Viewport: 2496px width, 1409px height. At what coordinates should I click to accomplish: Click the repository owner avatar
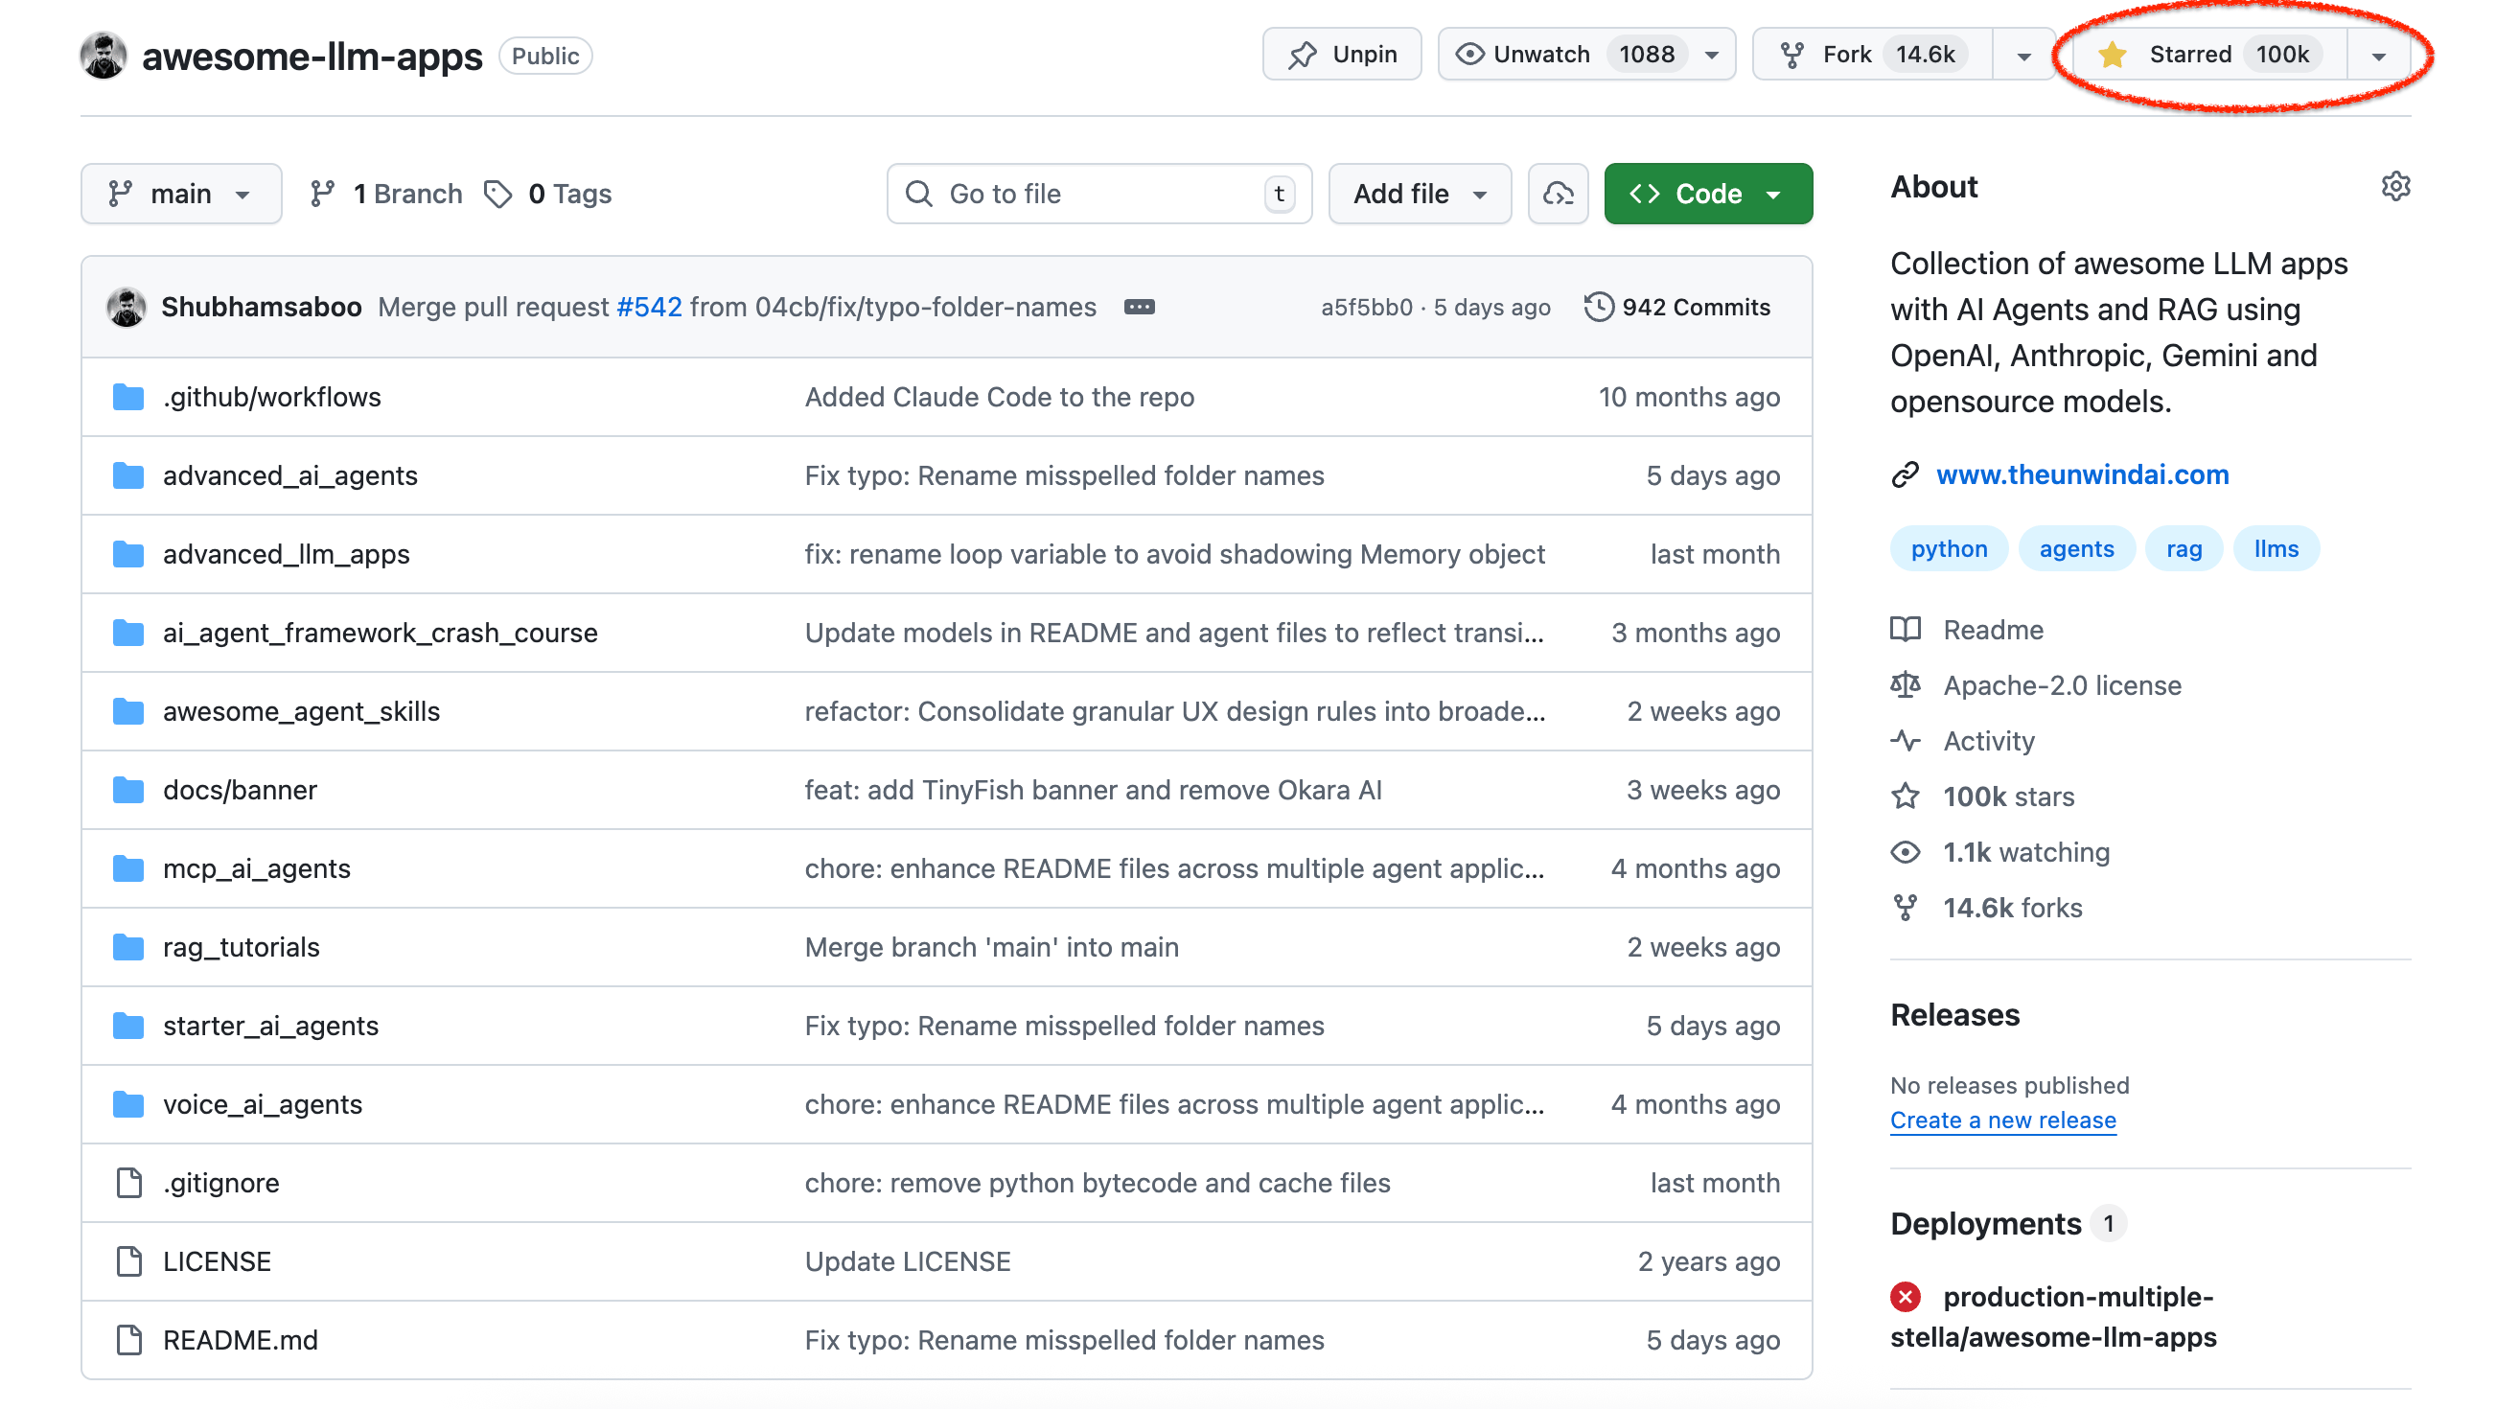pyautogui.click(x=103, y=56)
